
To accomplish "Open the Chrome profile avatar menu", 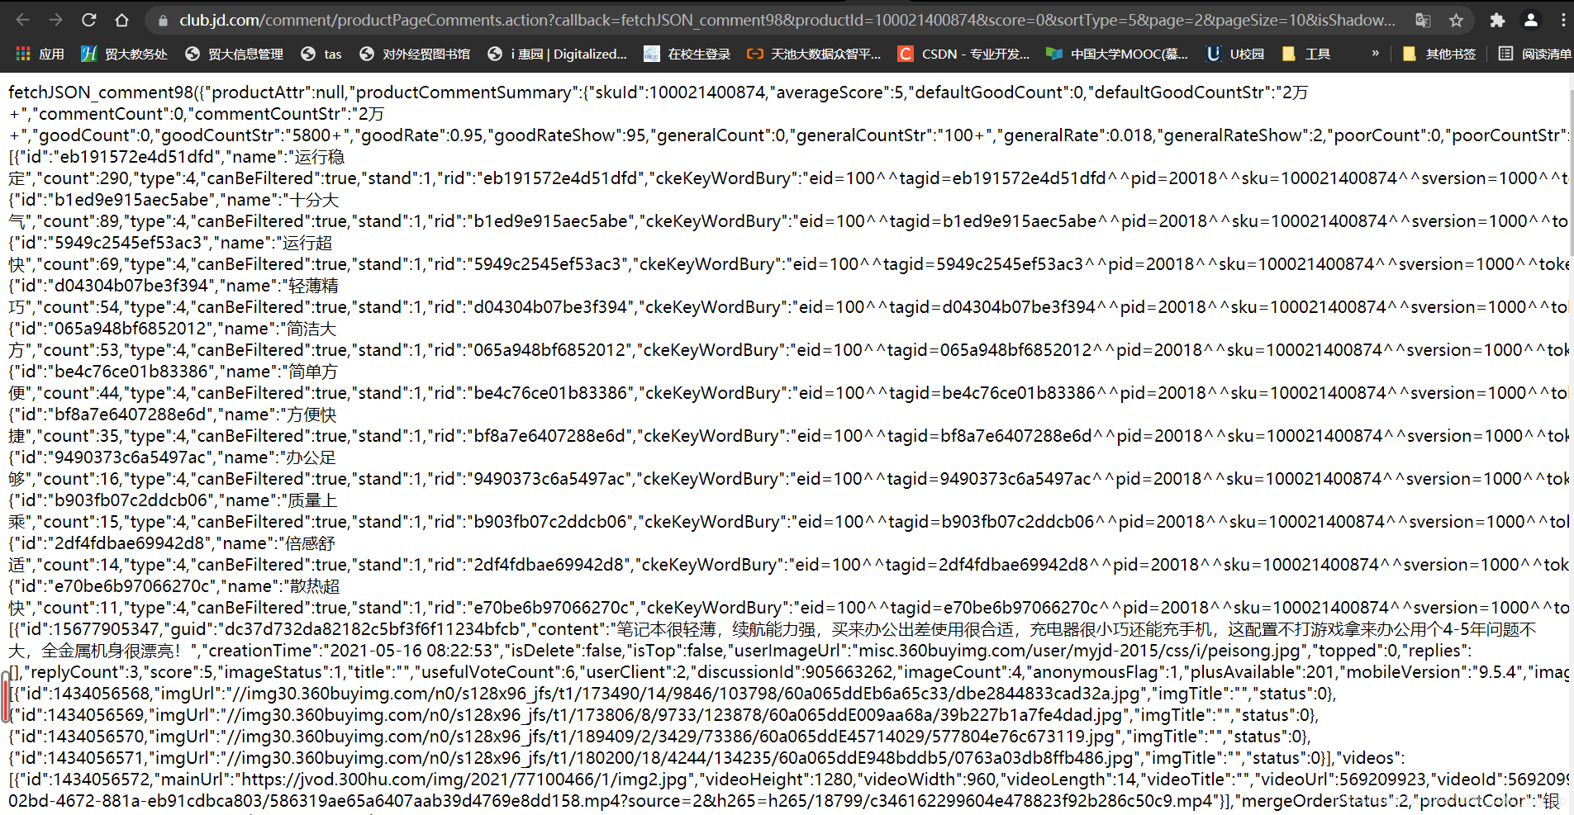I will pyautogui.click(x=1530, y=20).
